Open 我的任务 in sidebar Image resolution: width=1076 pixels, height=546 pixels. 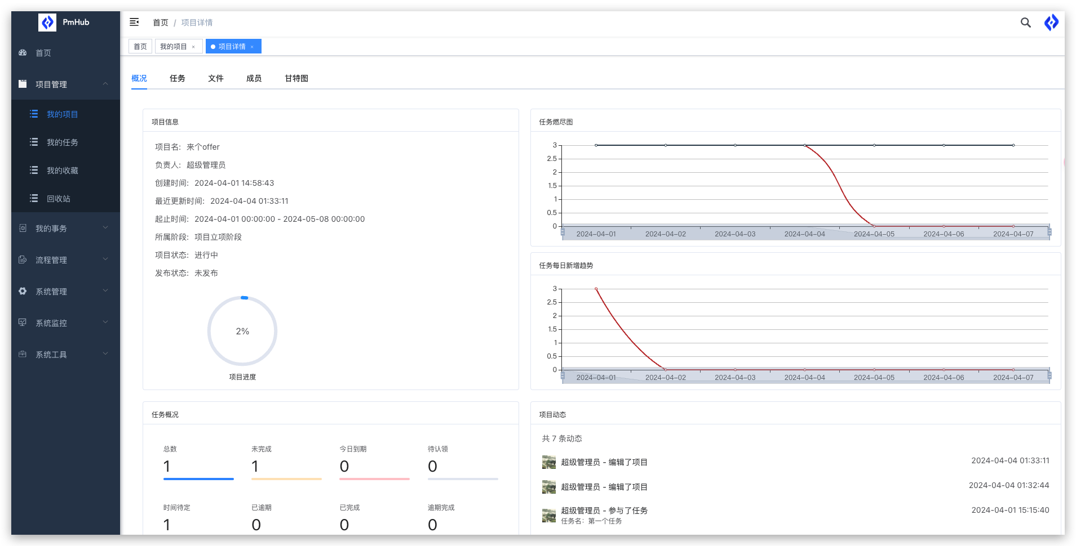(x=62, y=142)
